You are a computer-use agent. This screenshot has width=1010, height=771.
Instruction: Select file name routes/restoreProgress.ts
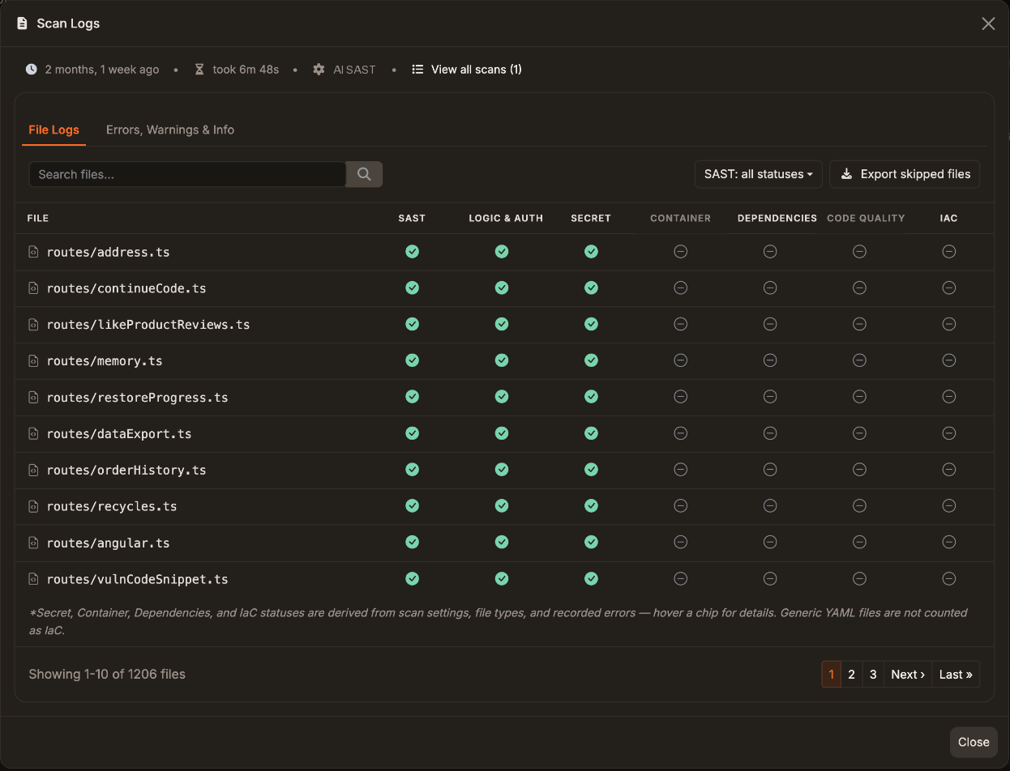tap(138, 397)
